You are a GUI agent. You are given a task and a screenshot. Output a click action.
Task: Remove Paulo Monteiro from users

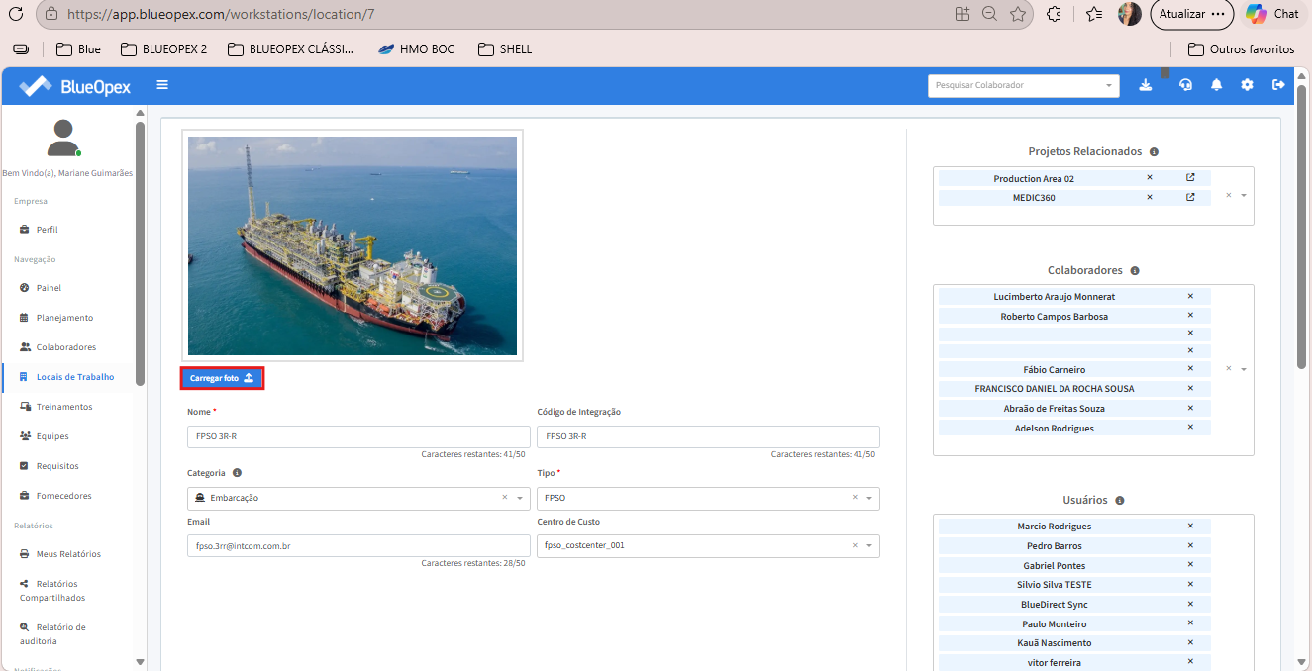coord(1190,623)
